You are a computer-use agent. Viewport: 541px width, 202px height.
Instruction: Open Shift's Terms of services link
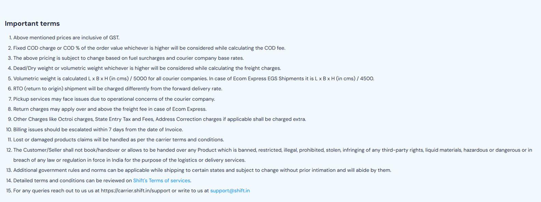tap(161, 181)
